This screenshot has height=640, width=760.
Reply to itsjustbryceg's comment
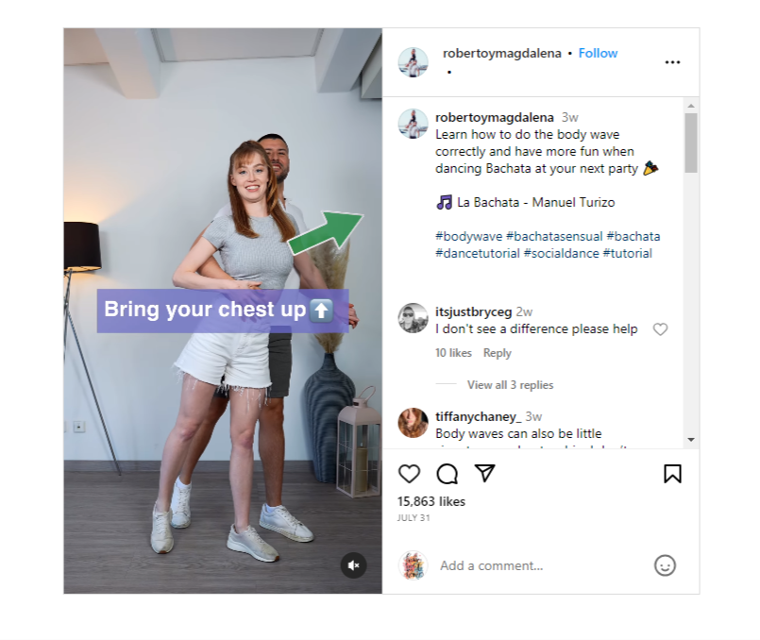[x=497, y=353]
